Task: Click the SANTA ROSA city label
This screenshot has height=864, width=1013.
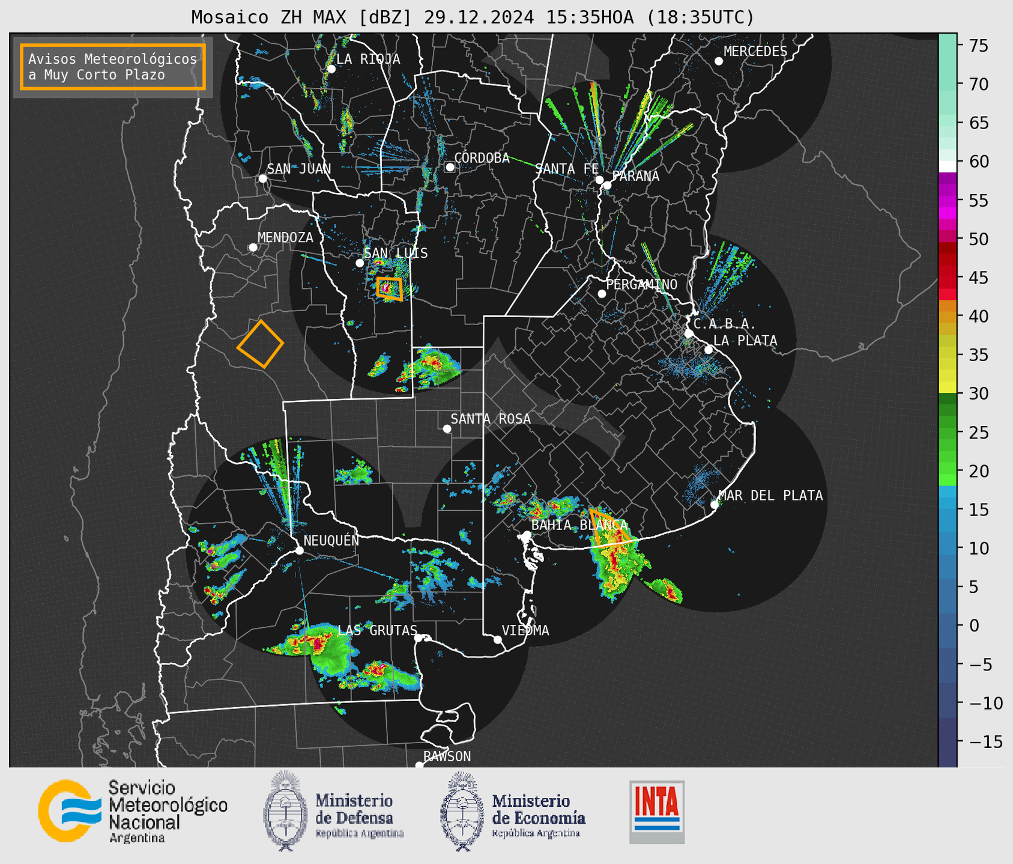Action: 491,419
